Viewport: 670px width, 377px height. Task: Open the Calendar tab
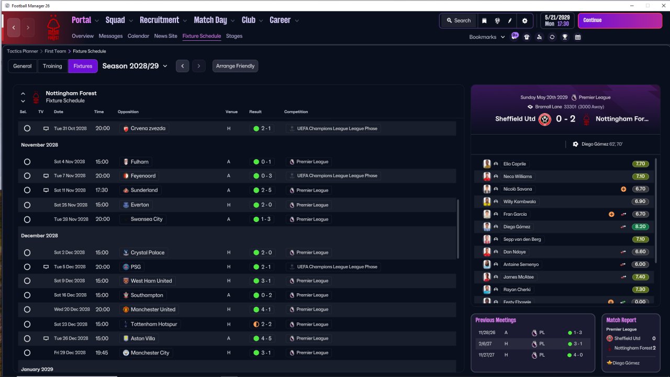pos(138,36)
